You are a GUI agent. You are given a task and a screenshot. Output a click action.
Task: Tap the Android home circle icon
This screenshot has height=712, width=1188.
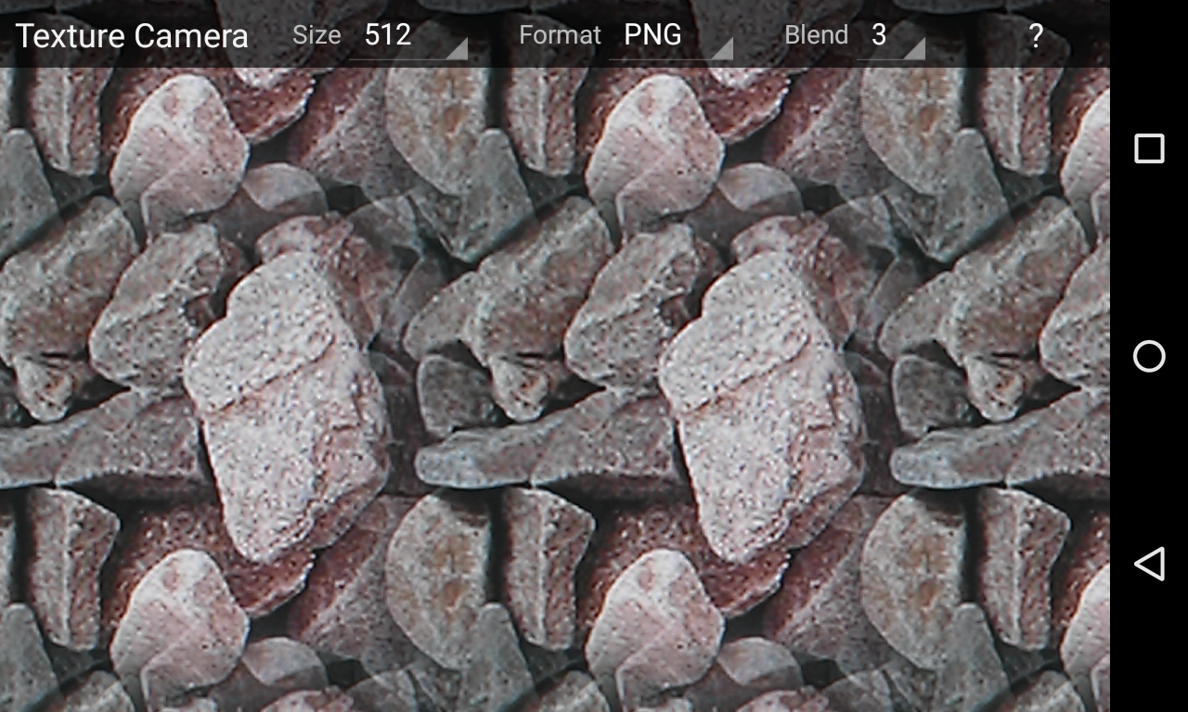point(1149,356)
